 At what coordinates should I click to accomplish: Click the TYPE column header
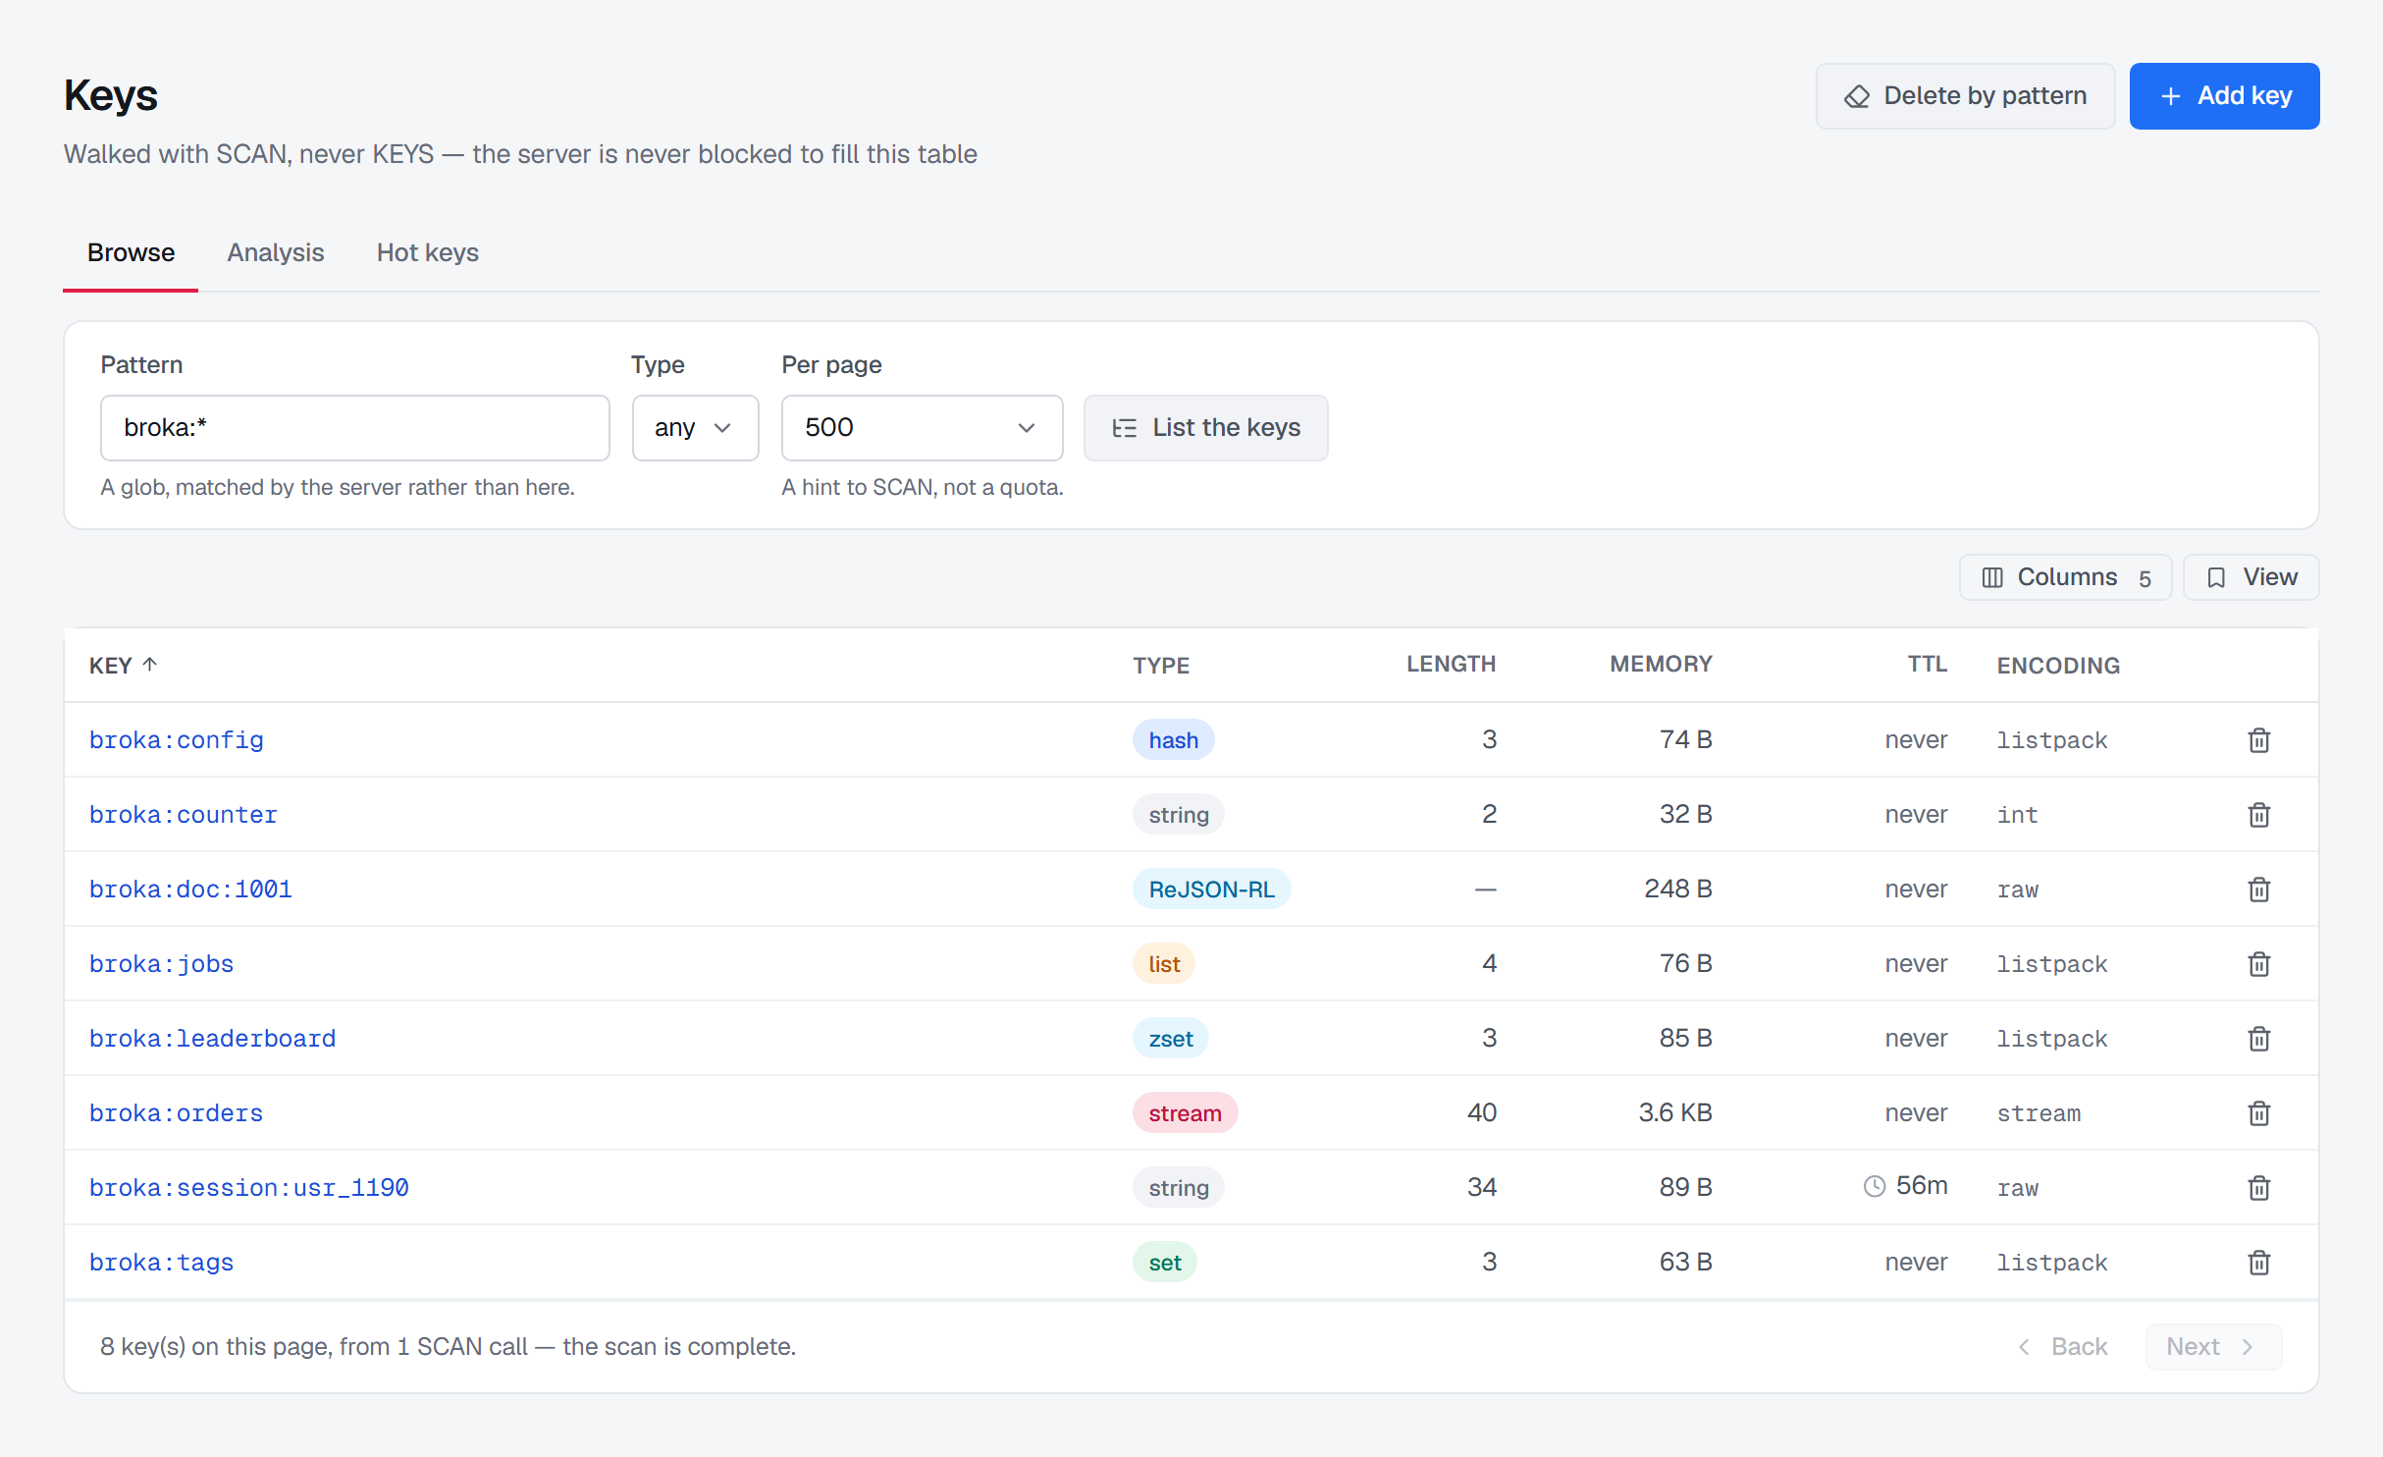(x=1161, y=666)
